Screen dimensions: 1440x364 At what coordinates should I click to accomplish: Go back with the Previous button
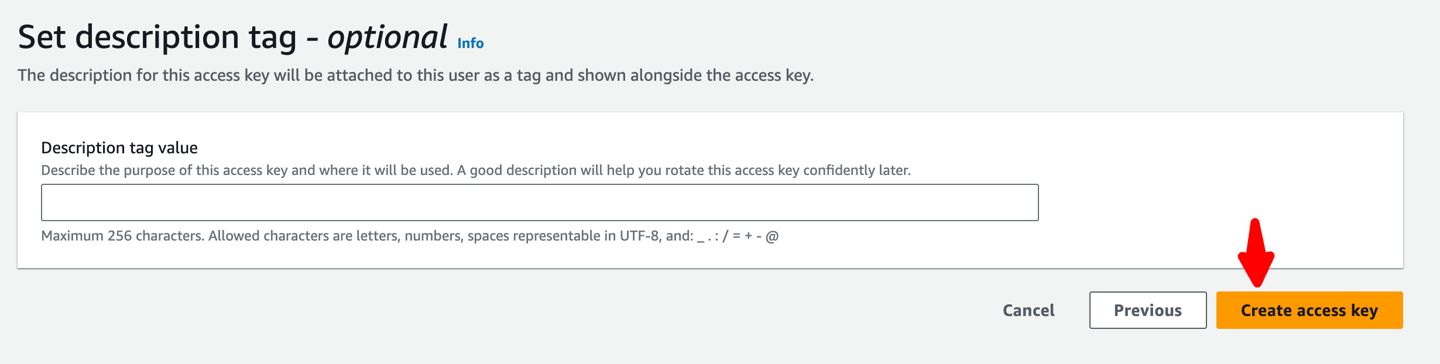pyautogui.click(x=1147, y=310)
